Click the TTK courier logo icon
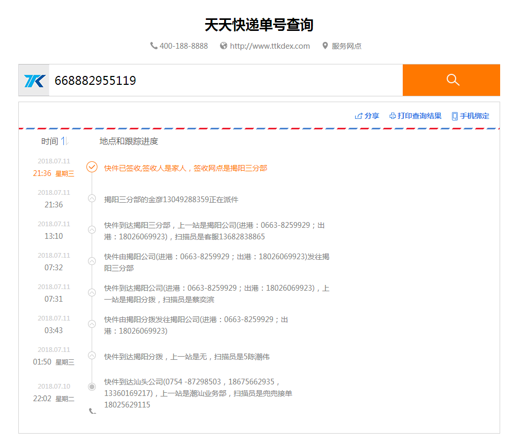The width and height of the screenshot is (519, 441). click(34, 81)
